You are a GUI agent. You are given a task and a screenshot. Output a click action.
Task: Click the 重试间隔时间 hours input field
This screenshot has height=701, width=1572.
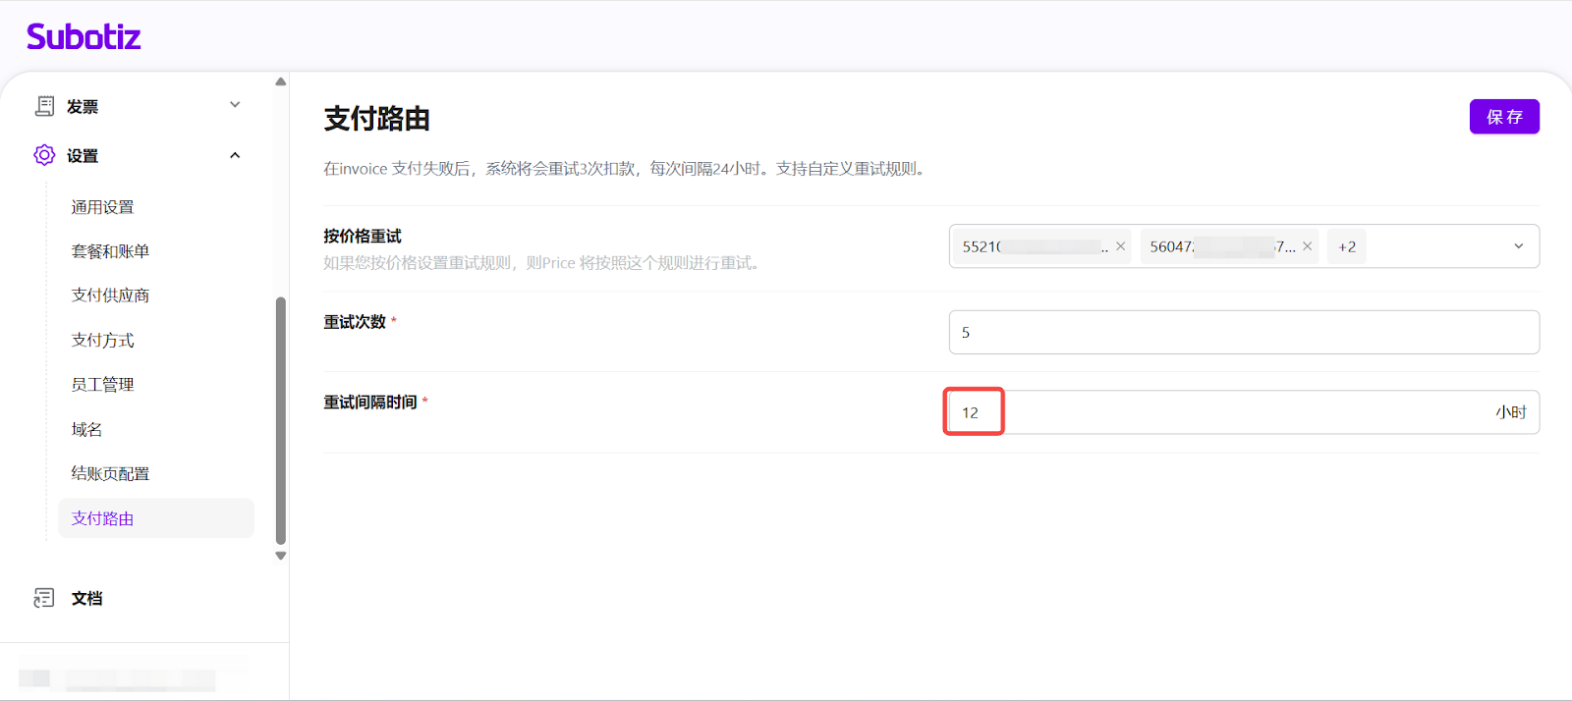click(1218, 412)
